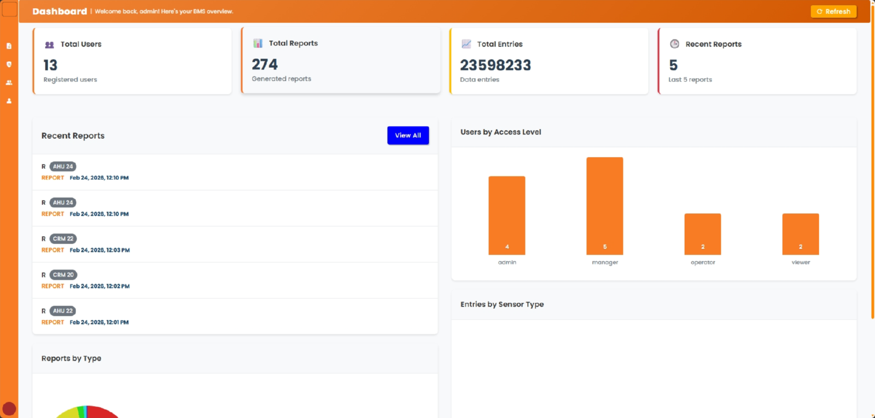Click the manager bar in access chart
Screen dimensions: 875x418
coord(605,206)
